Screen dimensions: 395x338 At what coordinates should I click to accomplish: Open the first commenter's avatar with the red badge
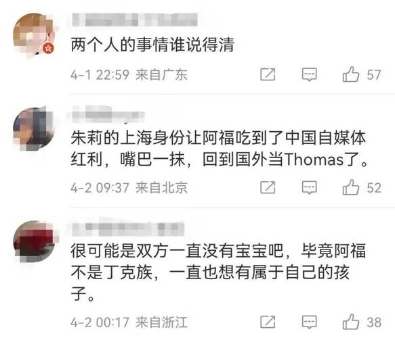(x=34, y=34)
